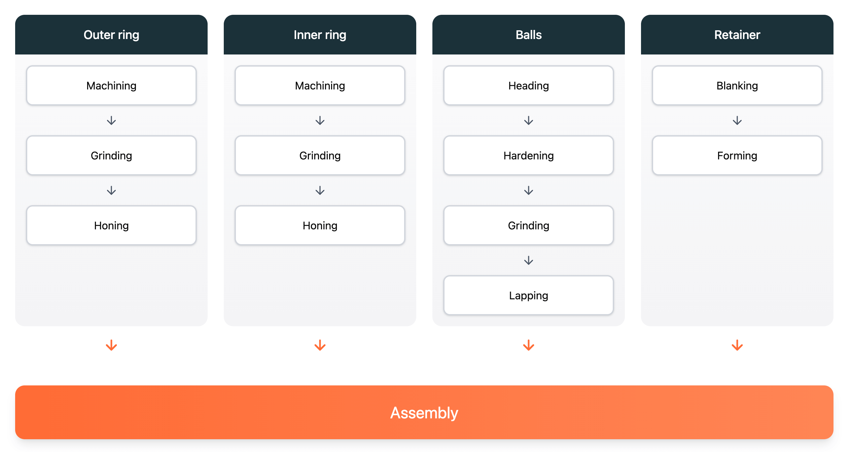Click the Blanking step in Retainer
Image resolution: width=852 pixels, height=452 pixels.
click(x=737, y=86)
